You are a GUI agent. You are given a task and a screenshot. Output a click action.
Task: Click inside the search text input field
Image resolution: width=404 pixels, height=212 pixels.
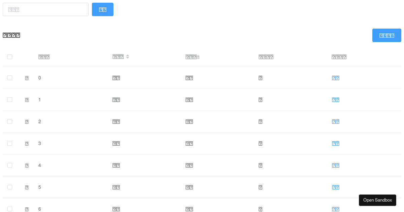(45, 9)
